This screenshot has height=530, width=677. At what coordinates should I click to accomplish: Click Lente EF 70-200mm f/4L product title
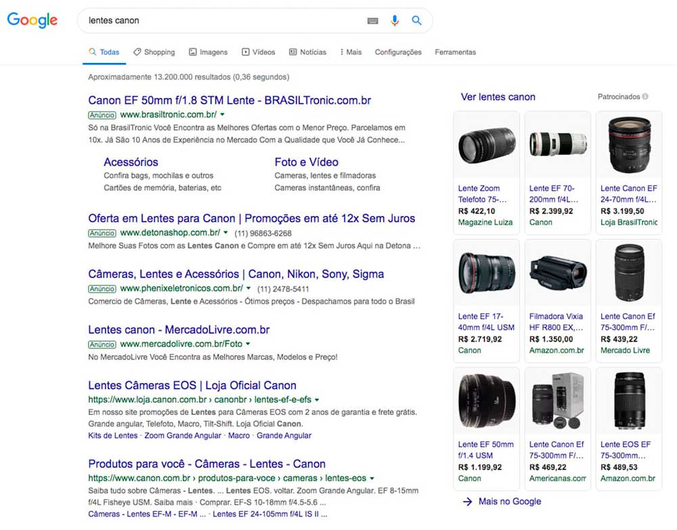pos(554,194)
